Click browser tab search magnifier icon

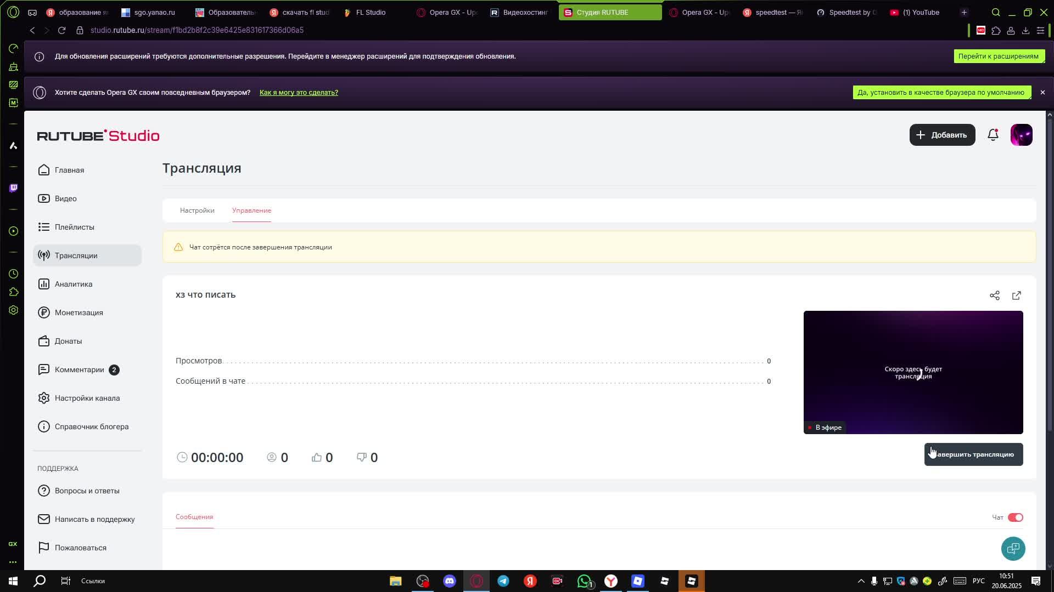(995, 12)
